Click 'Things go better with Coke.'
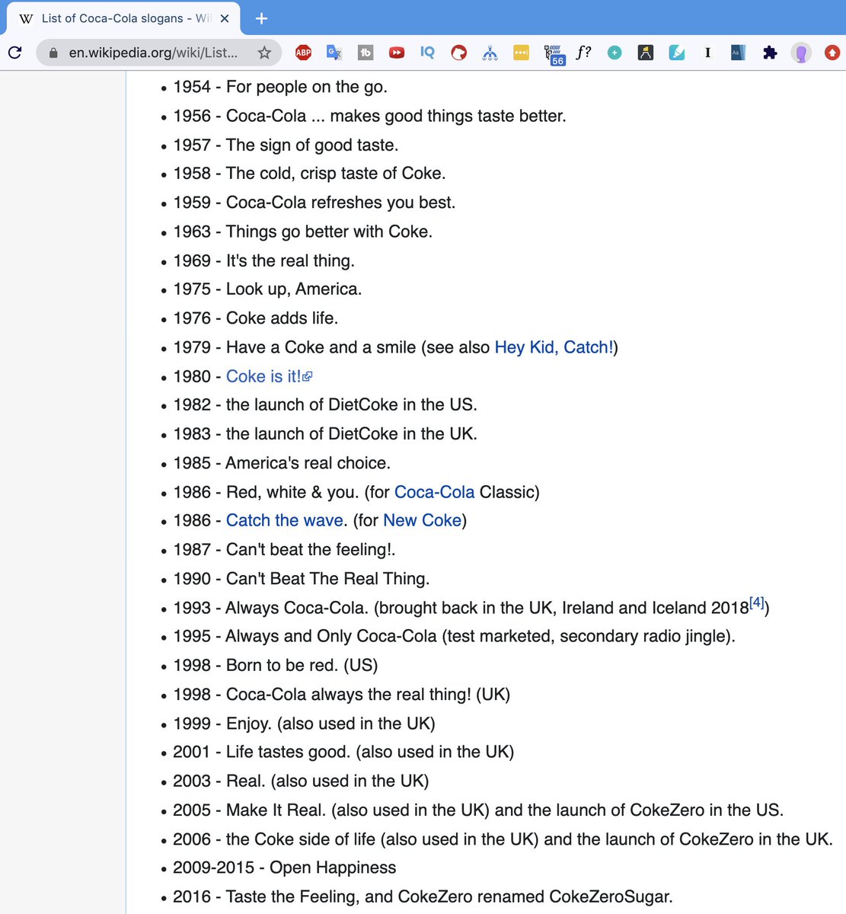This screenshot has width=846, height=914. coord(329,232)
